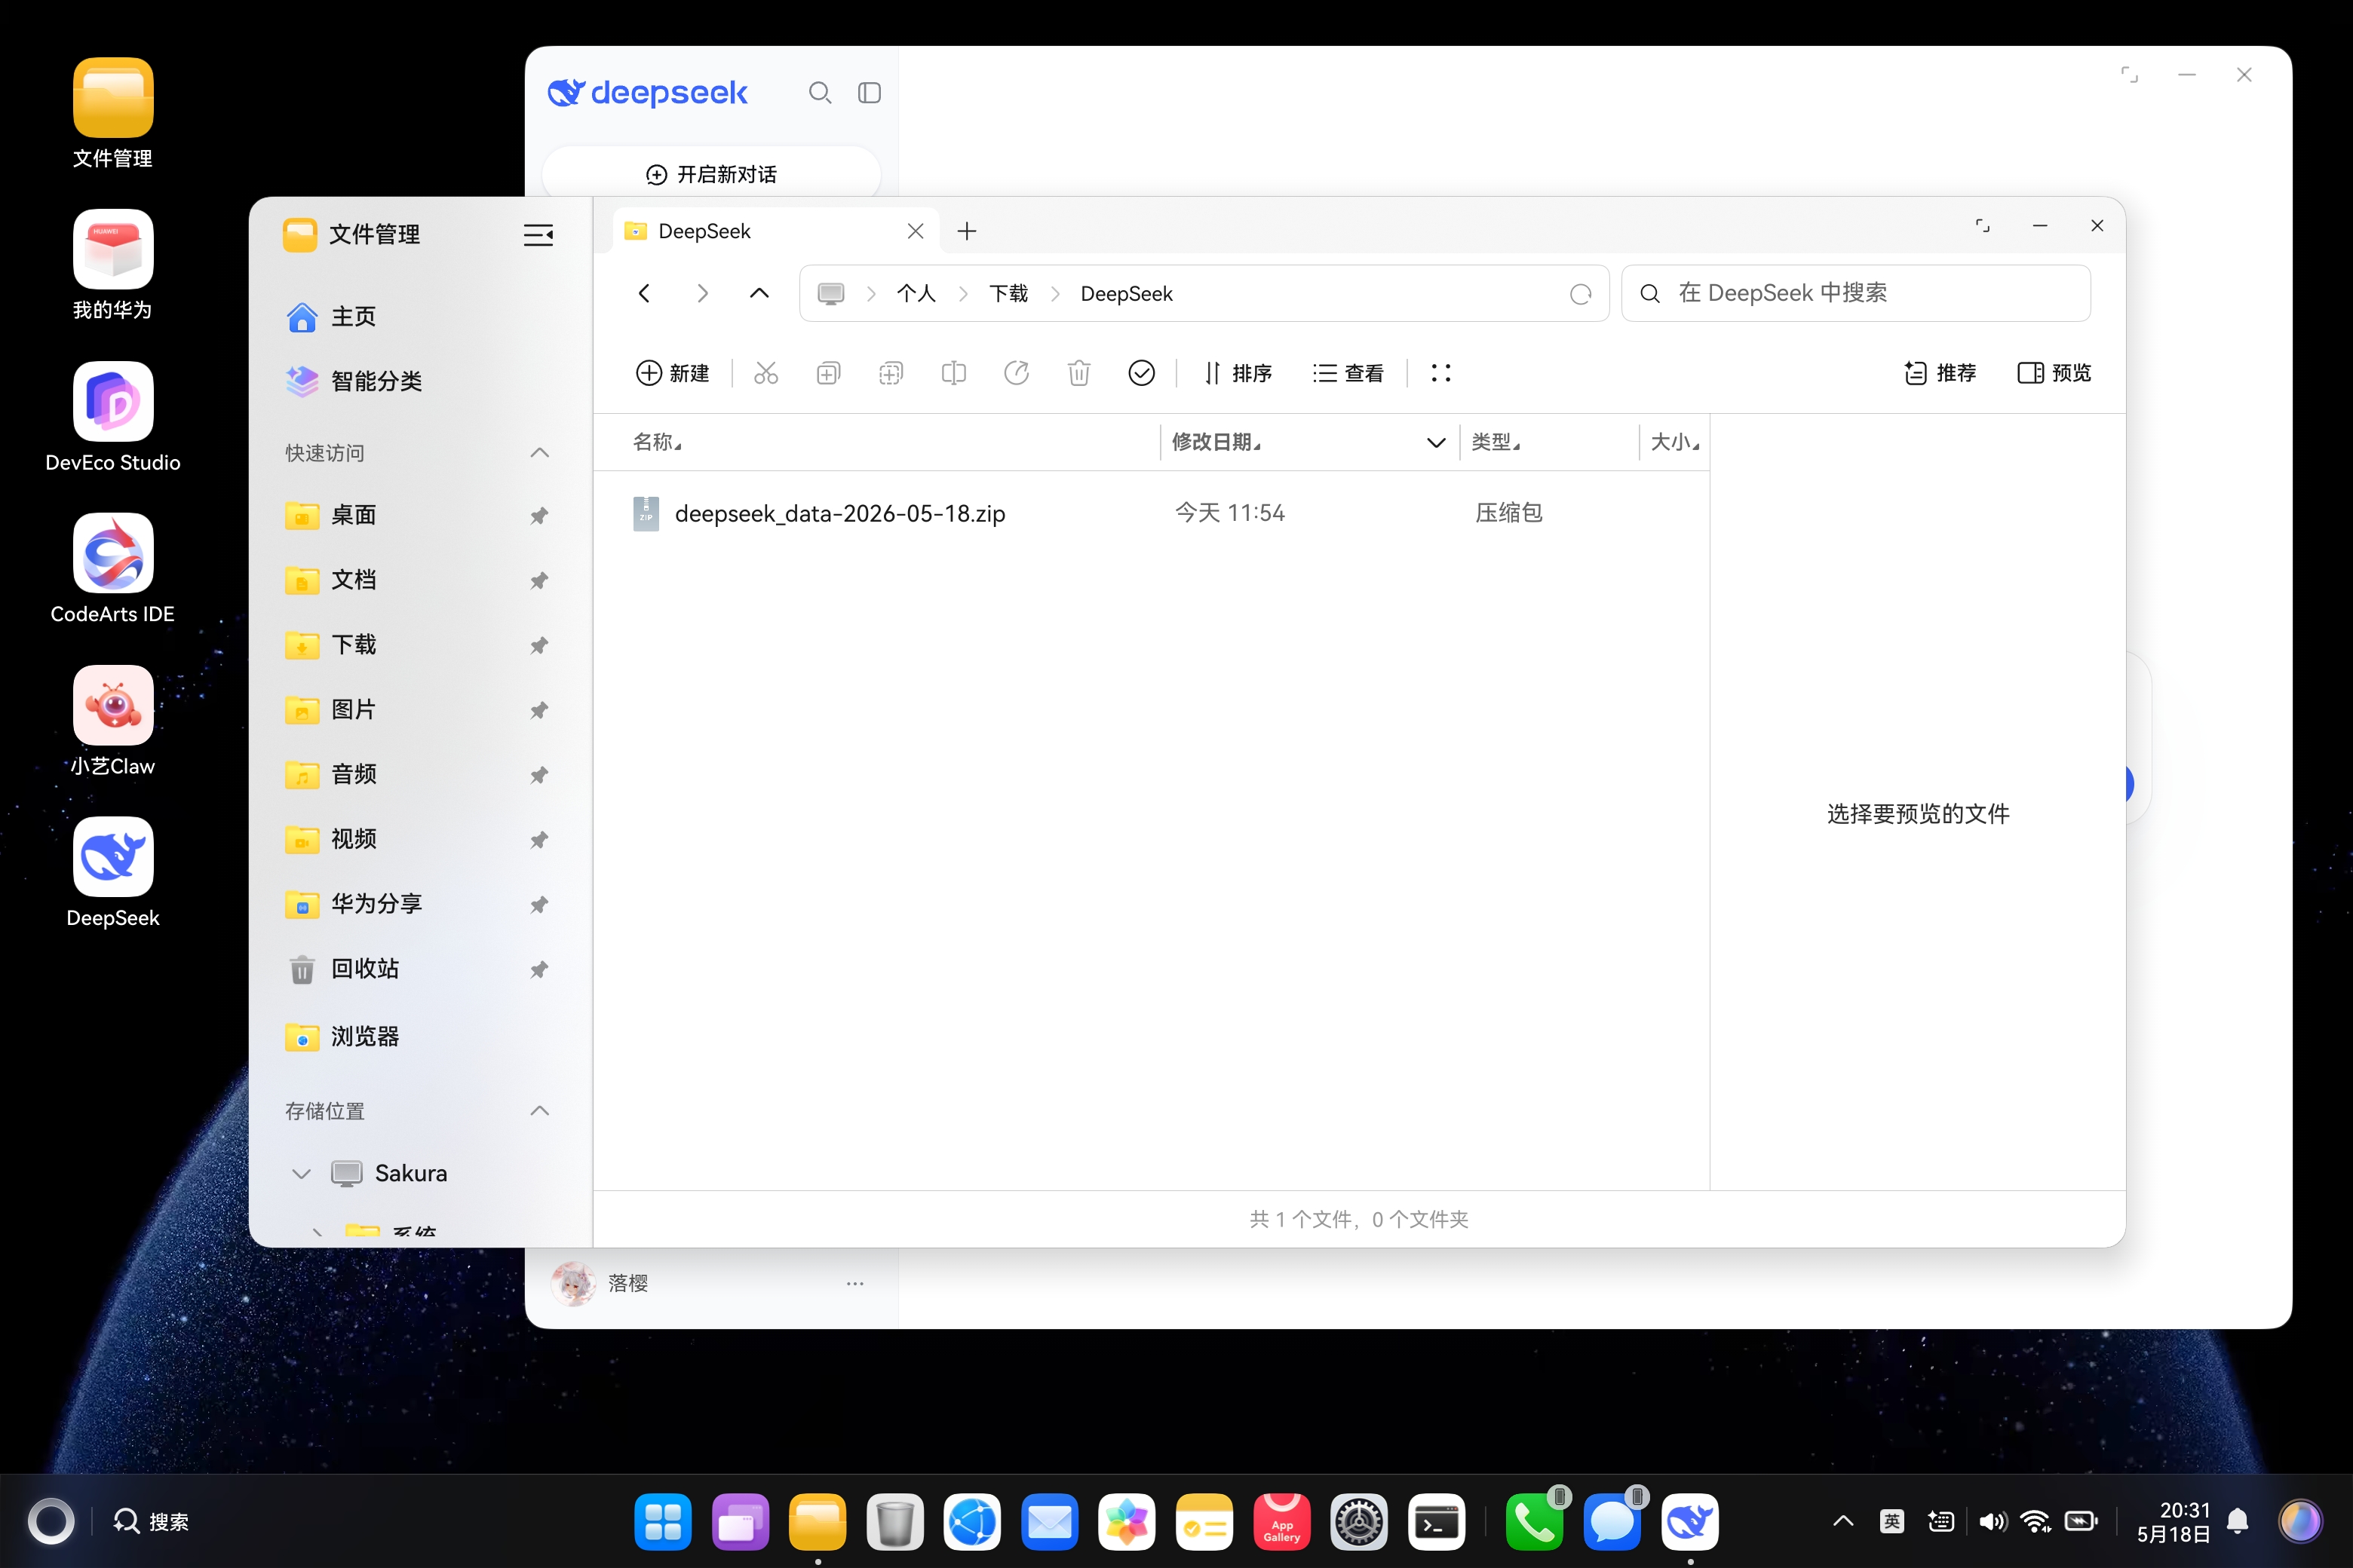Open the 新建 create menu
Image resolution: width=2353 pixels, height=1568 pixels.
[673, 373]
